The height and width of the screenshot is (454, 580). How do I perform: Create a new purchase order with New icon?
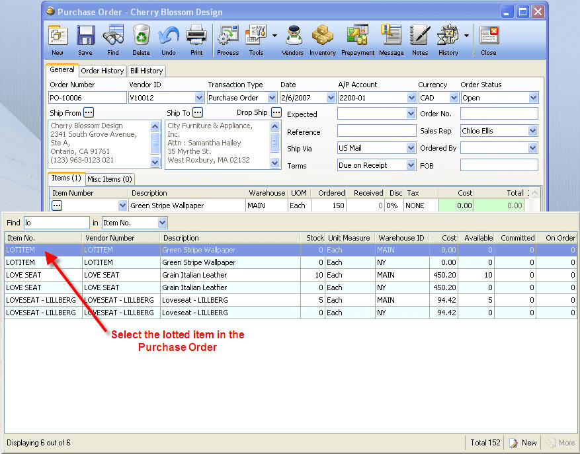(58, 38)
